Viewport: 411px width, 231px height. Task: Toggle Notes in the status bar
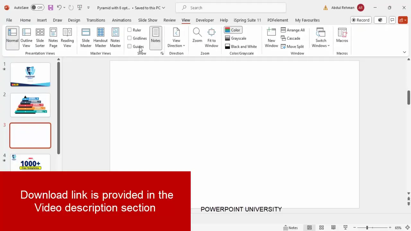[x=291, y=227]
